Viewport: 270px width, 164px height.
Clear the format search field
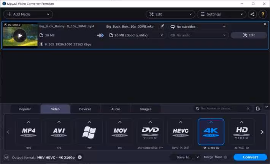pyautogui.click(x=248, y=109)
